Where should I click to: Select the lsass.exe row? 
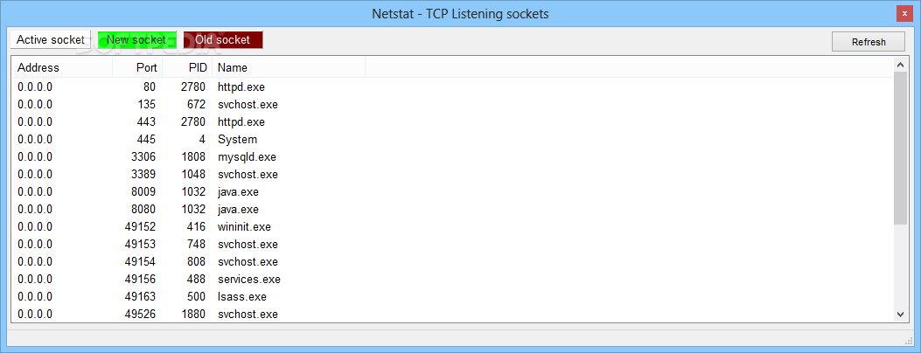451,297
